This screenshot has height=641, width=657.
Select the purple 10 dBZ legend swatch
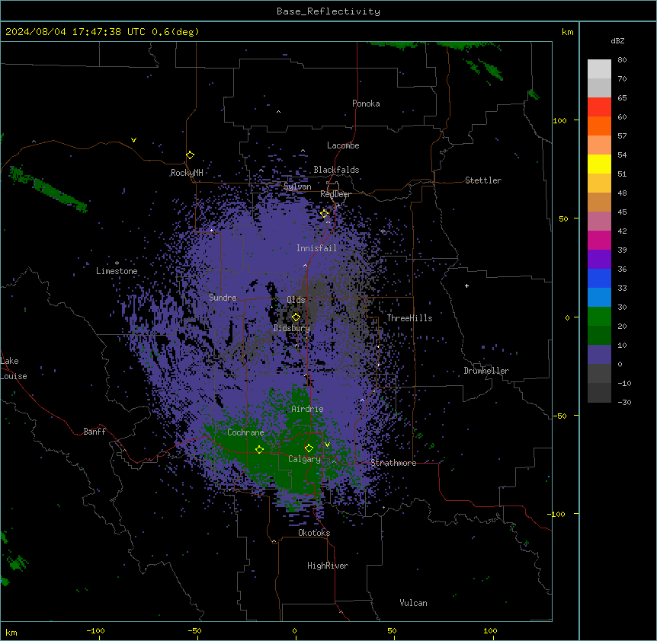coord(599,355)
